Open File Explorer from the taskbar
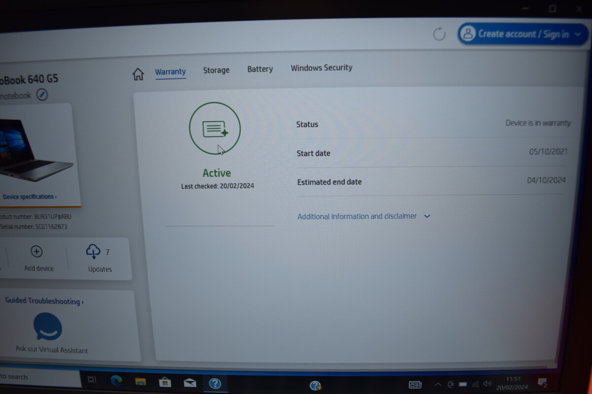The width and height of the screenshot is (592, 394). click(141, 381)
